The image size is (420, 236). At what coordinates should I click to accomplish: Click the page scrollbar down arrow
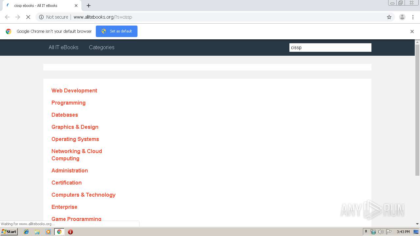[x=417, y=224]
